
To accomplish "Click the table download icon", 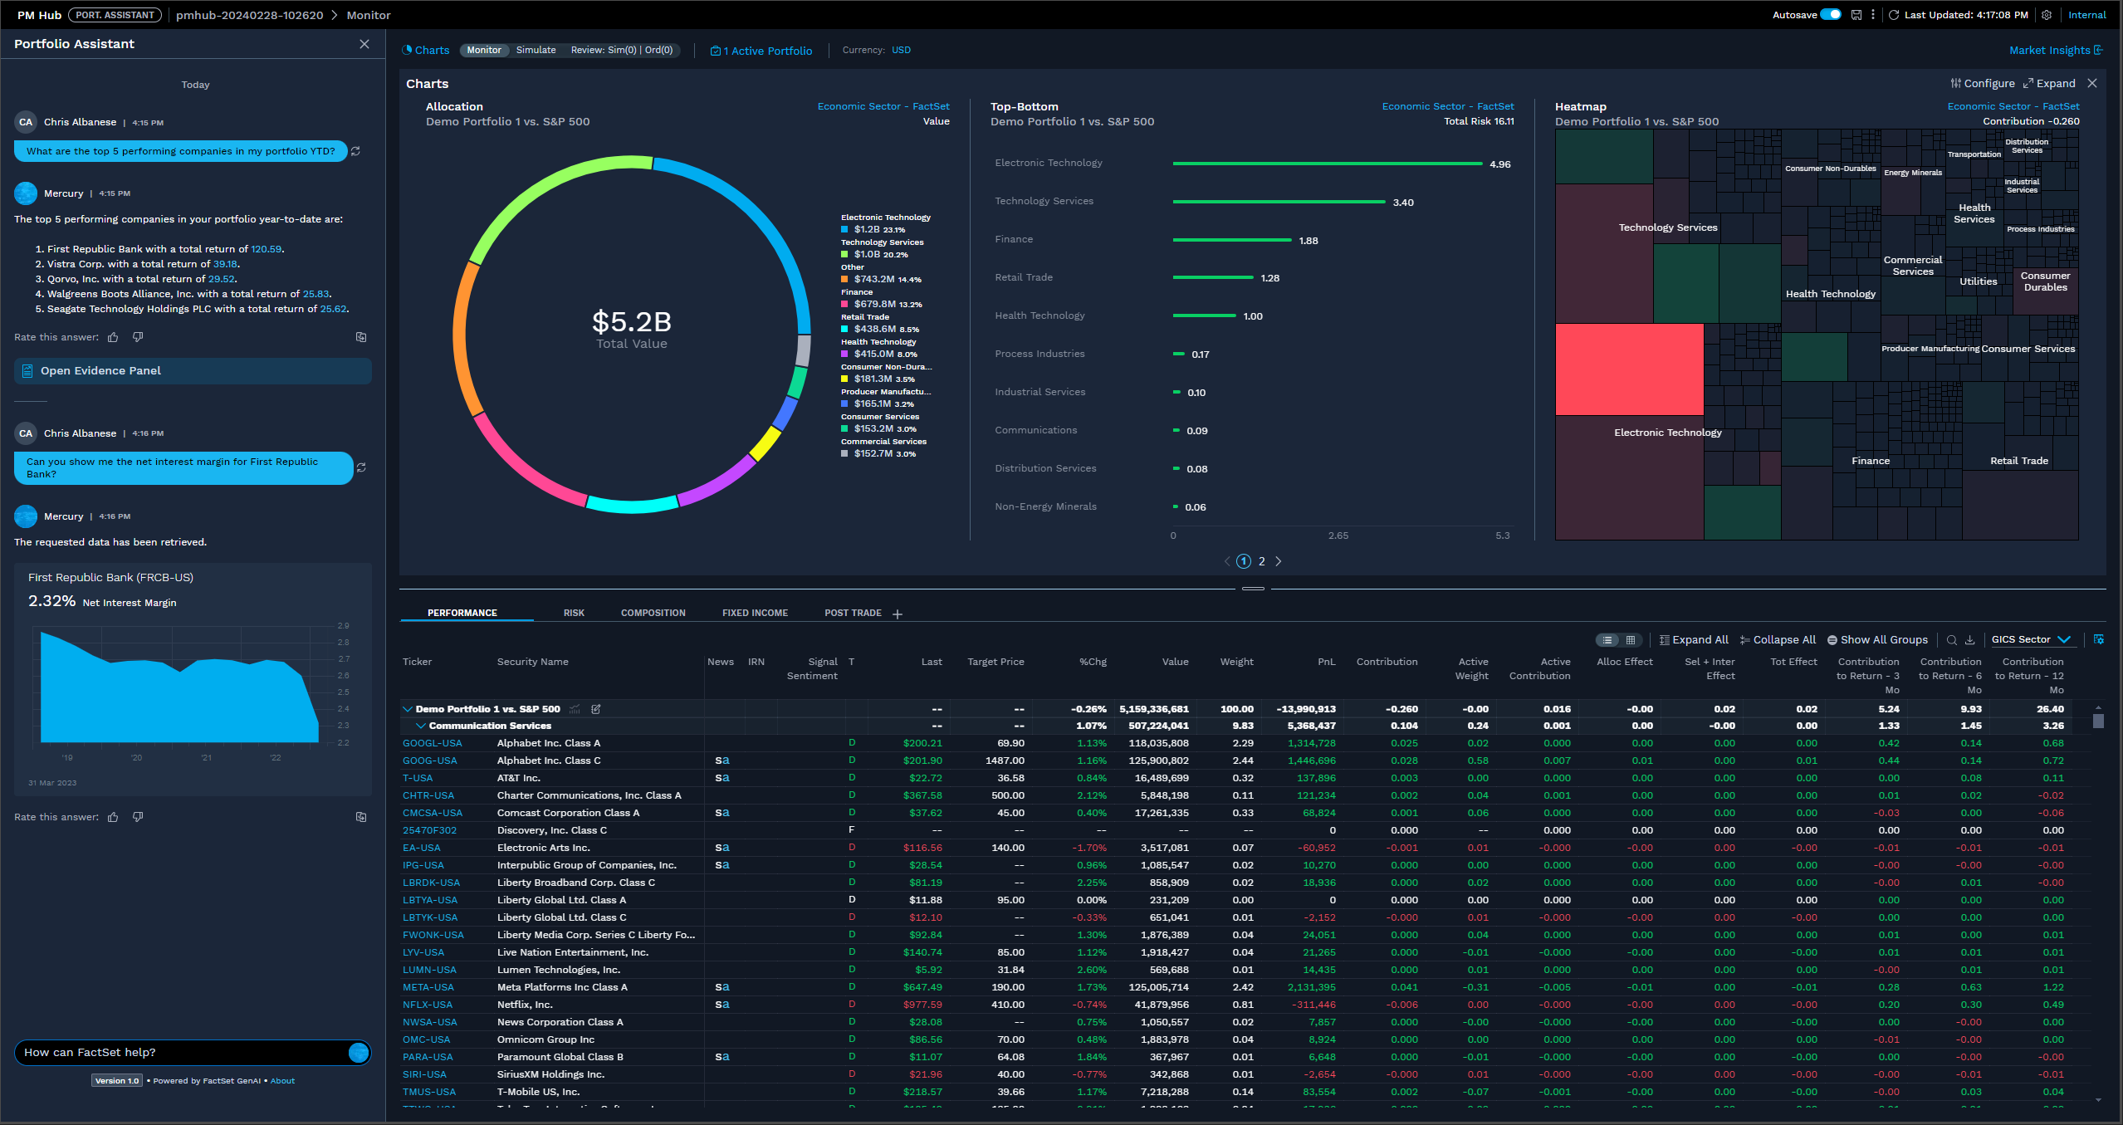I will tap(1969, 640).
